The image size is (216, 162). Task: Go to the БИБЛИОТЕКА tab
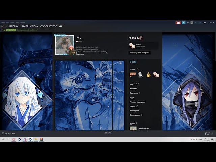click(x=30, y=26)
